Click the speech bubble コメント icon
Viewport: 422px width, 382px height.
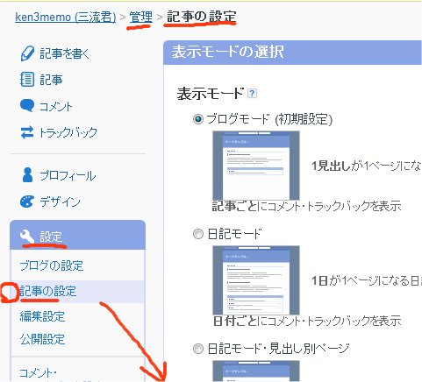coord(27,106)
